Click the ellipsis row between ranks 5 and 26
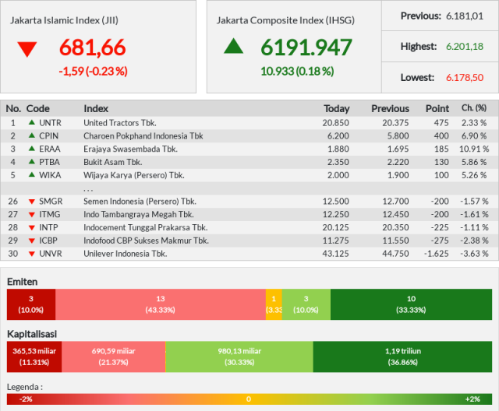The height and width of the screenshot is (411, 499). [249, 188]
